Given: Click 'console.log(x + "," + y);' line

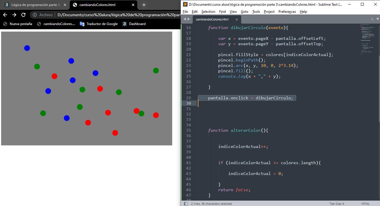Looking at the screenshot, I should 249,76.
